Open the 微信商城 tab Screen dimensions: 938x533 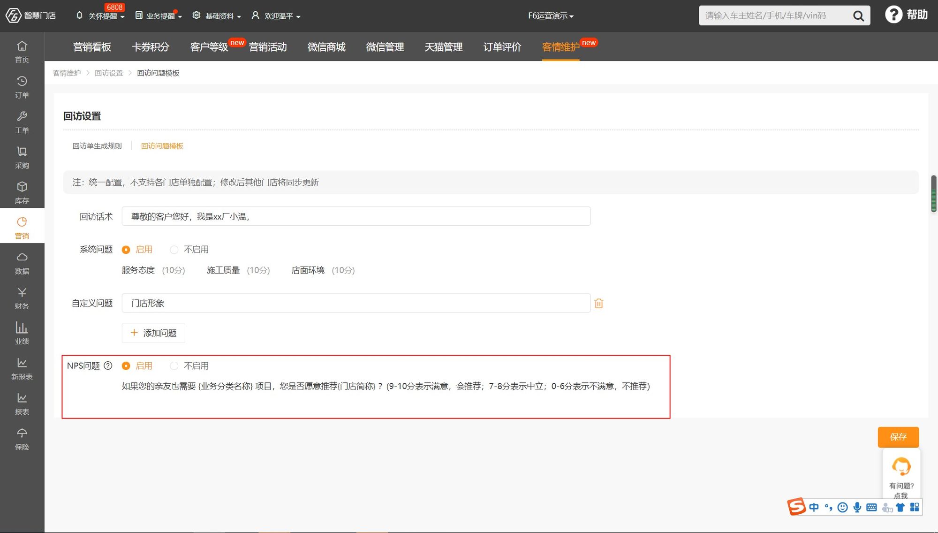[326, 47]
